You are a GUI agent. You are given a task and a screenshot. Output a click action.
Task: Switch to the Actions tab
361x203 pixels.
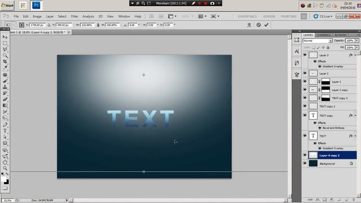tap(341, 35)
